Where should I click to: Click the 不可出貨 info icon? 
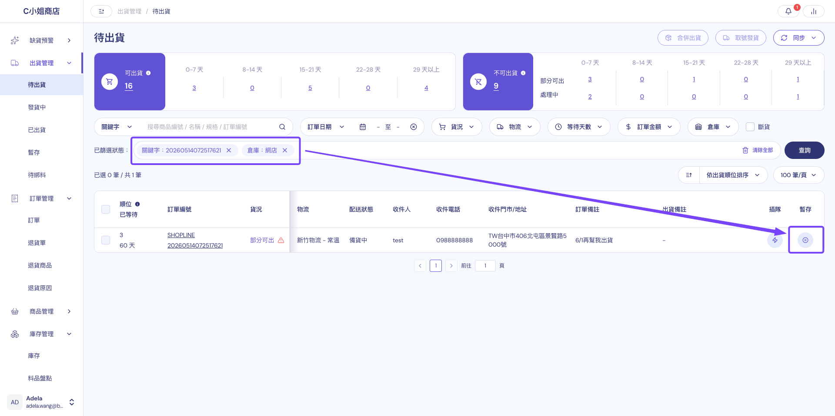[x=523, y=73]
